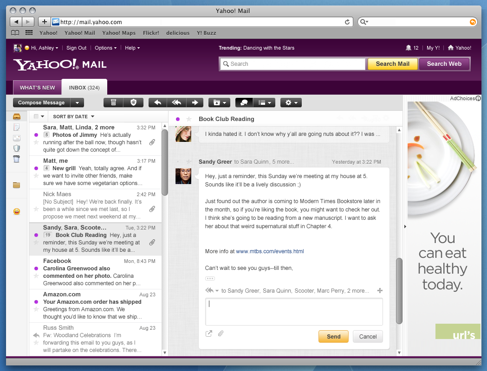The width and height of the screenshot is (487, 371).
Task: Click the Search Mail button
Action: coord(393,64)
